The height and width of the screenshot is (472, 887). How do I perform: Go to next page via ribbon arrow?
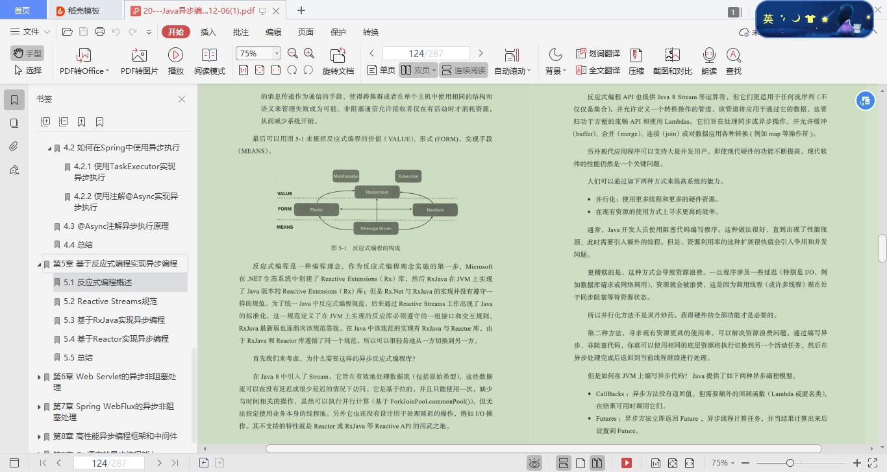481,53
